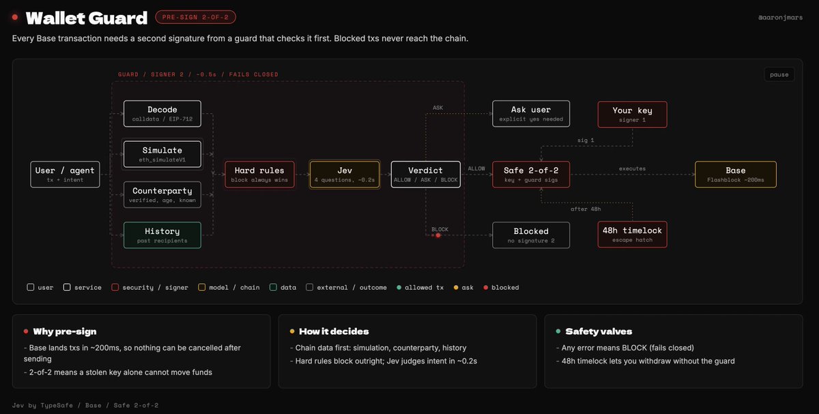Click the red blocked legend dot

[x=485, y=288]
